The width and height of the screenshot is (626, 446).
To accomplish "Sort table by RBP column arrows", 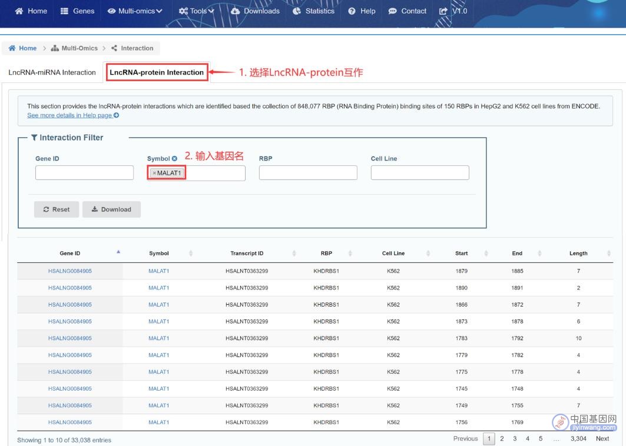I will (350, 254).
